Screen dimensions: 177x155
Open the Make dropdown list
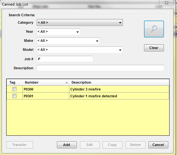[x=68, y=41]
